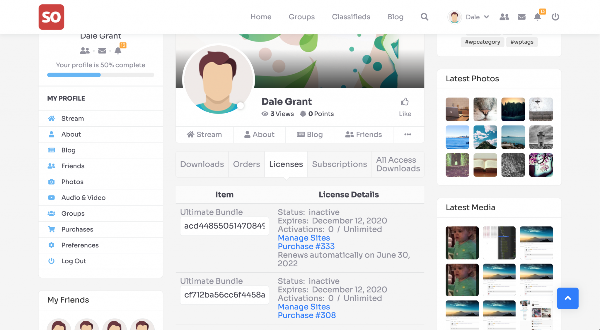Open the SO logo in the top left
The width and height of the screenshot is (600, 330).
click(x=51, y=17)
